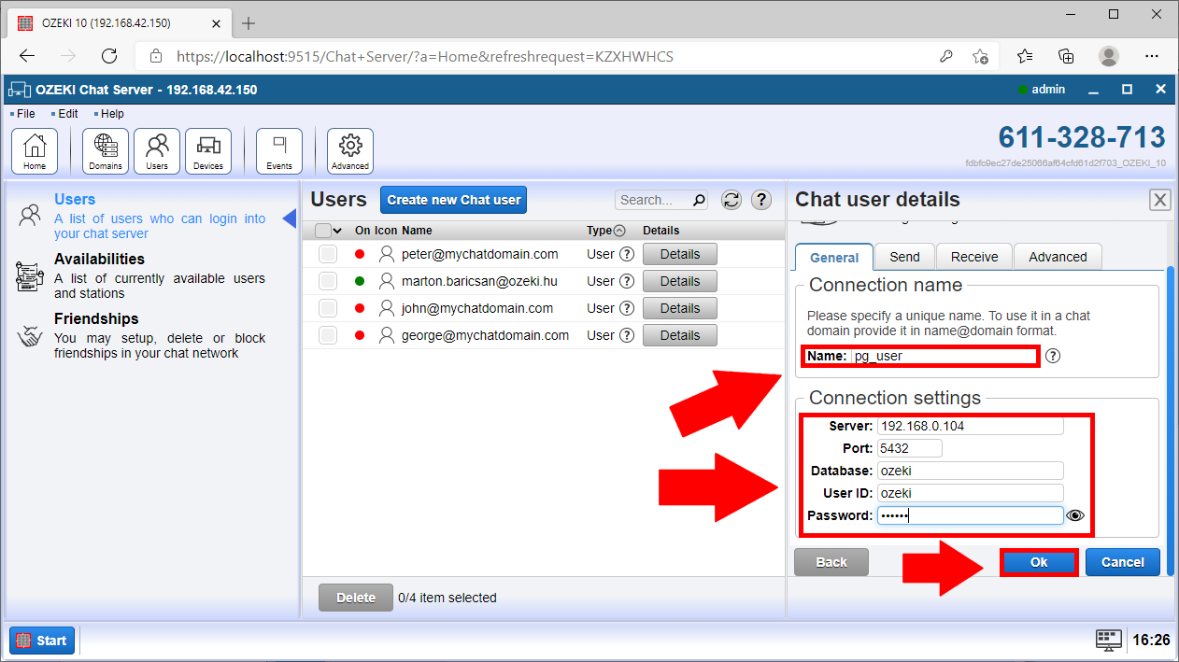Sort list using Type column arrow
The image size is (1179, 662).
pyautogui.click(x=618, y=231)
